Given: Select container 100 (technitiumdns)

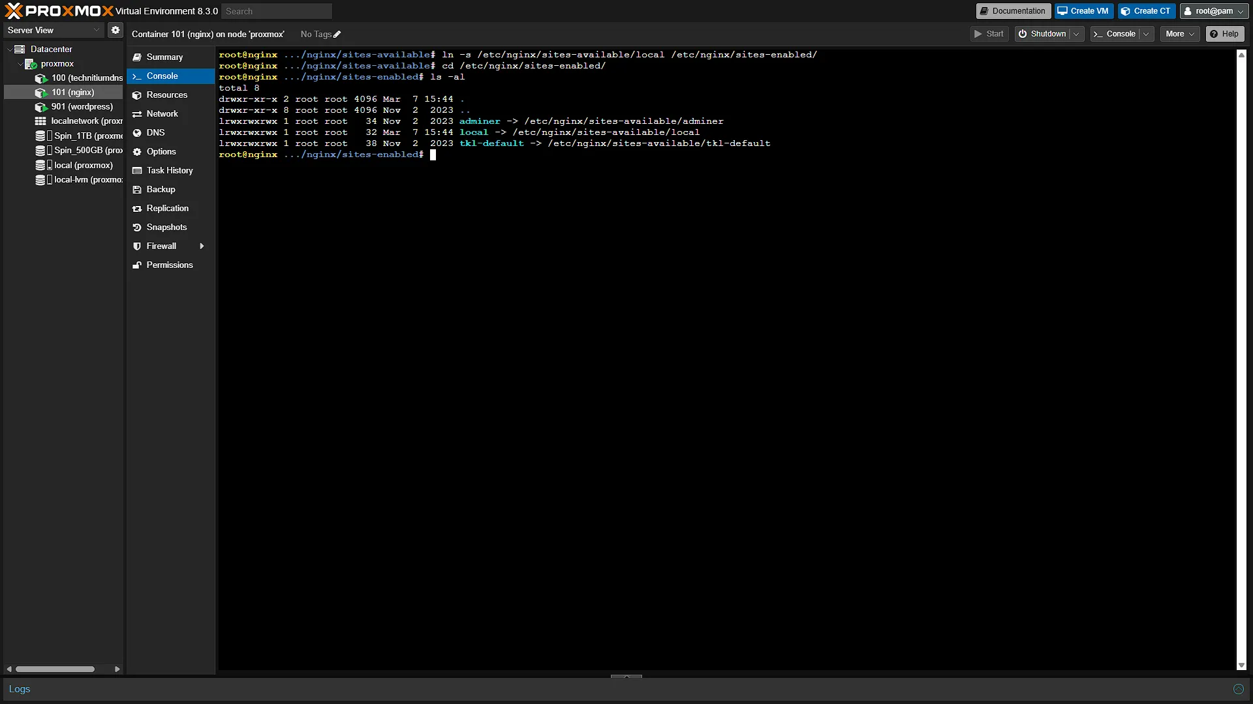Looking at the screenshot, I should (78, 78).
